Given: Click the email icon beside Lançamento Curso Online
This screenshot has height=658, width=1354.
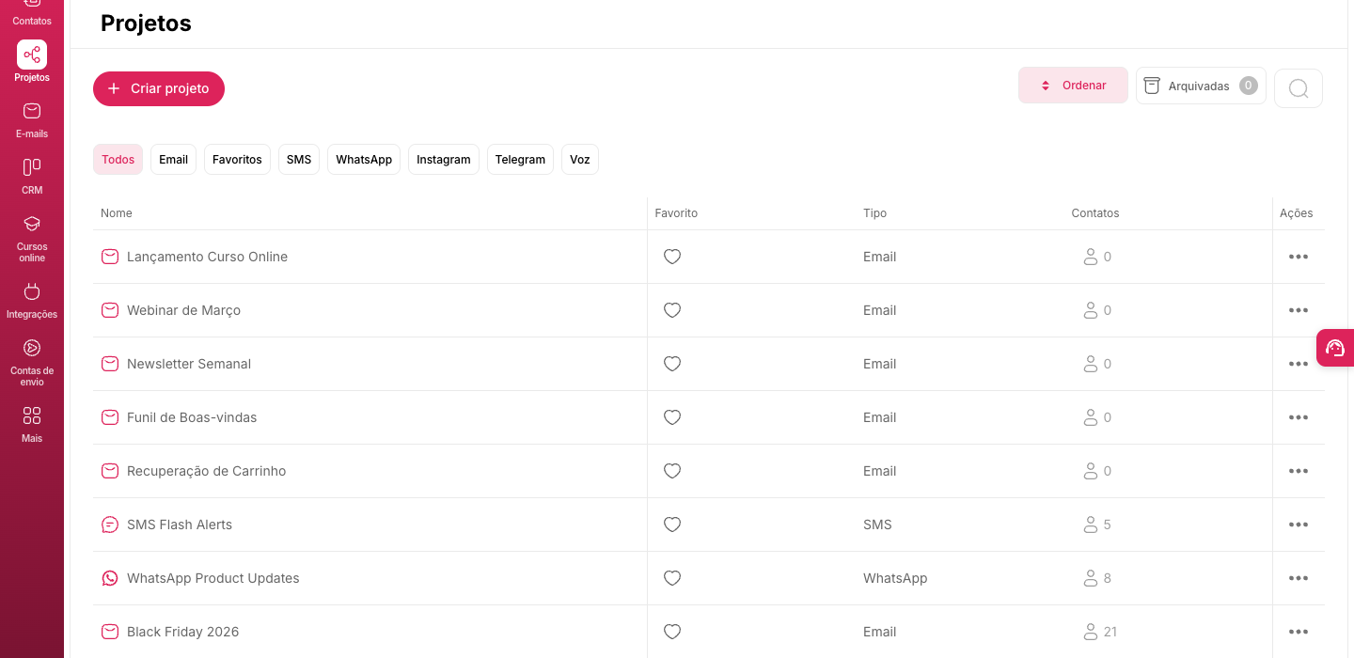Looking at the screenshot, I should click(x=110, y=257).
